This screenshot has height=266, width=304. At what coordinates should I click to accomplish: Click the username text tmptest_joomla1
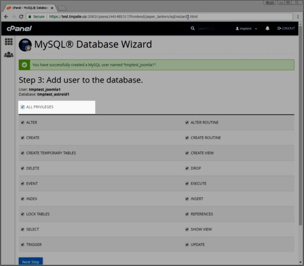[x=45, y=90]
